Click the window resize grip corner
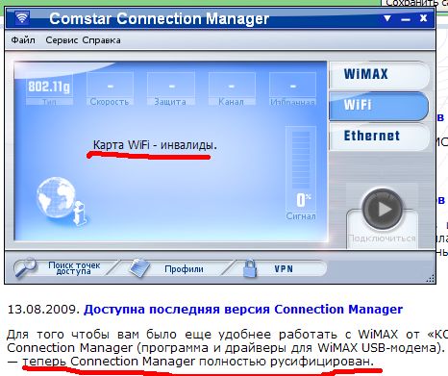 coord(431,279)
